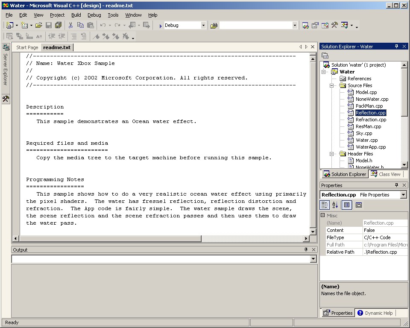The width and height of the screenshot is (410, 328).
Task: Open Property Pages icon in Properties panel
Action: click(x=359, y=205)
